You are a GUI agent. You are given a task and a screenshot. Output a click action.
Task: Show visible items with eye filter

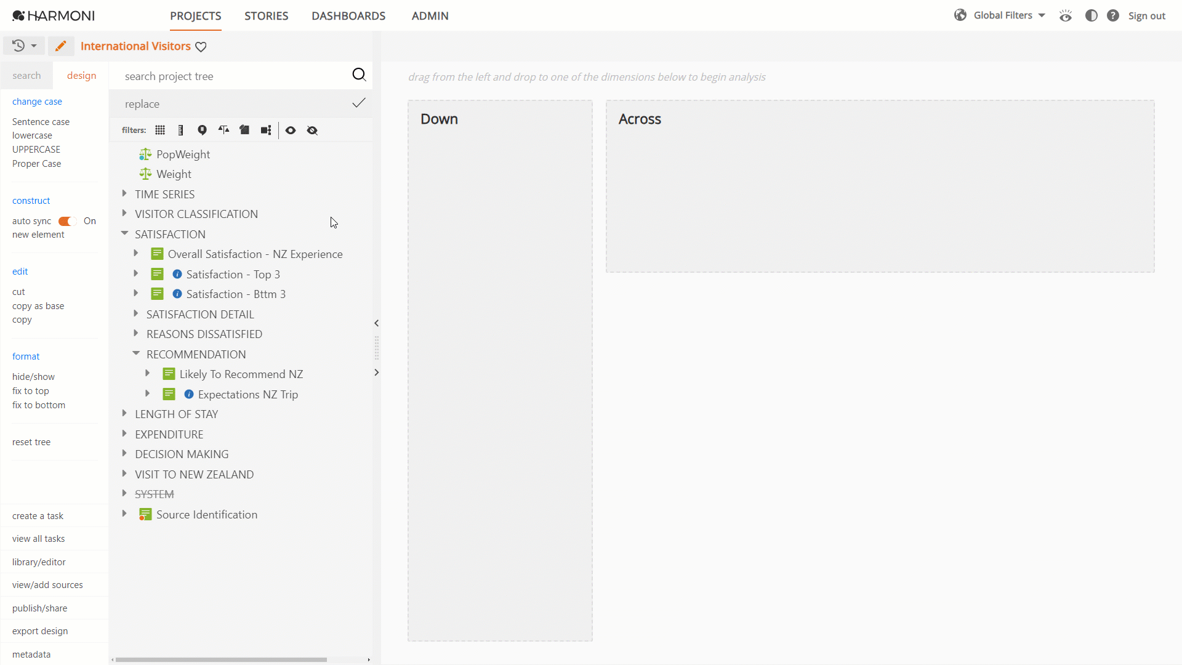coord(291,130)
